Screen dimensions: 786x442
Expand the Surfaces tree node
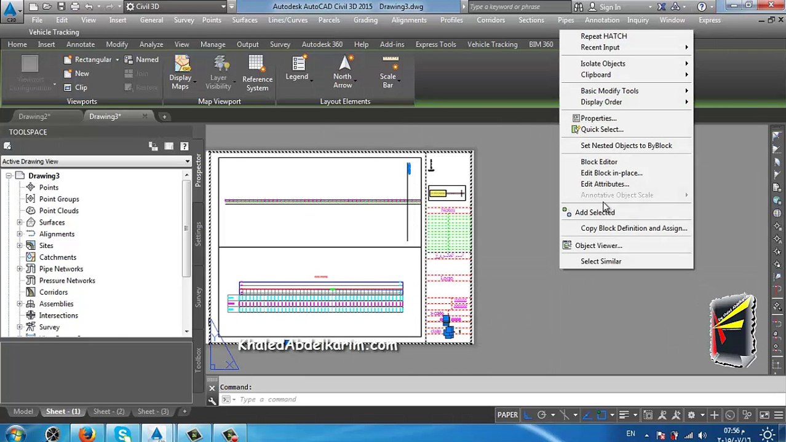20,223
